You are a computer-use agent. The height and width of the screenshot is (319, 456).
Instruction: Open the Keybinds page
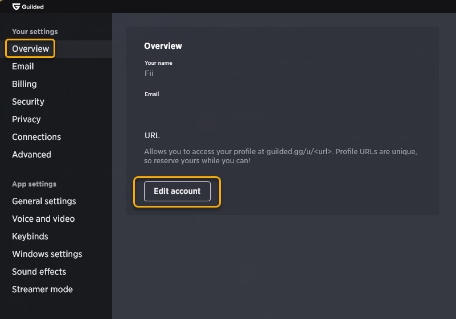[x=30, y=237]
